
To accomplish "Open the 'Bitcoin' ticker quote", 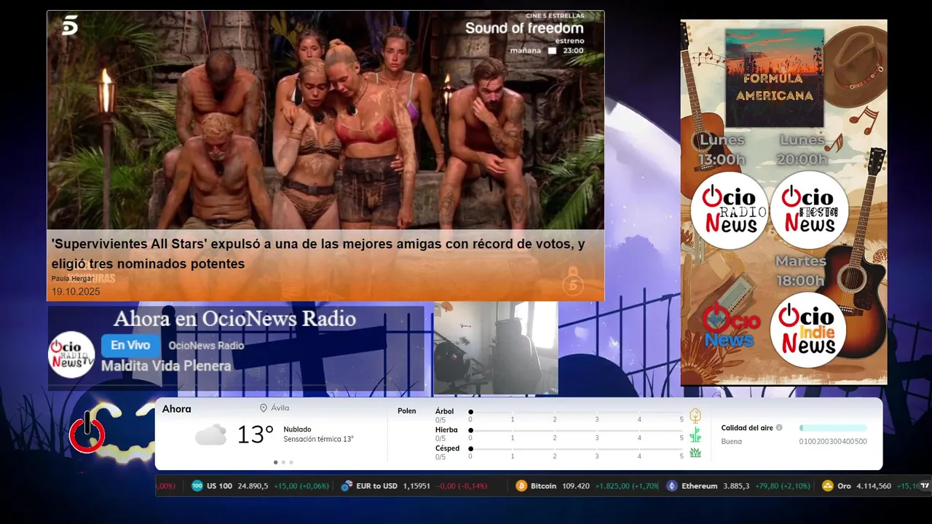I will coord(588,485).
